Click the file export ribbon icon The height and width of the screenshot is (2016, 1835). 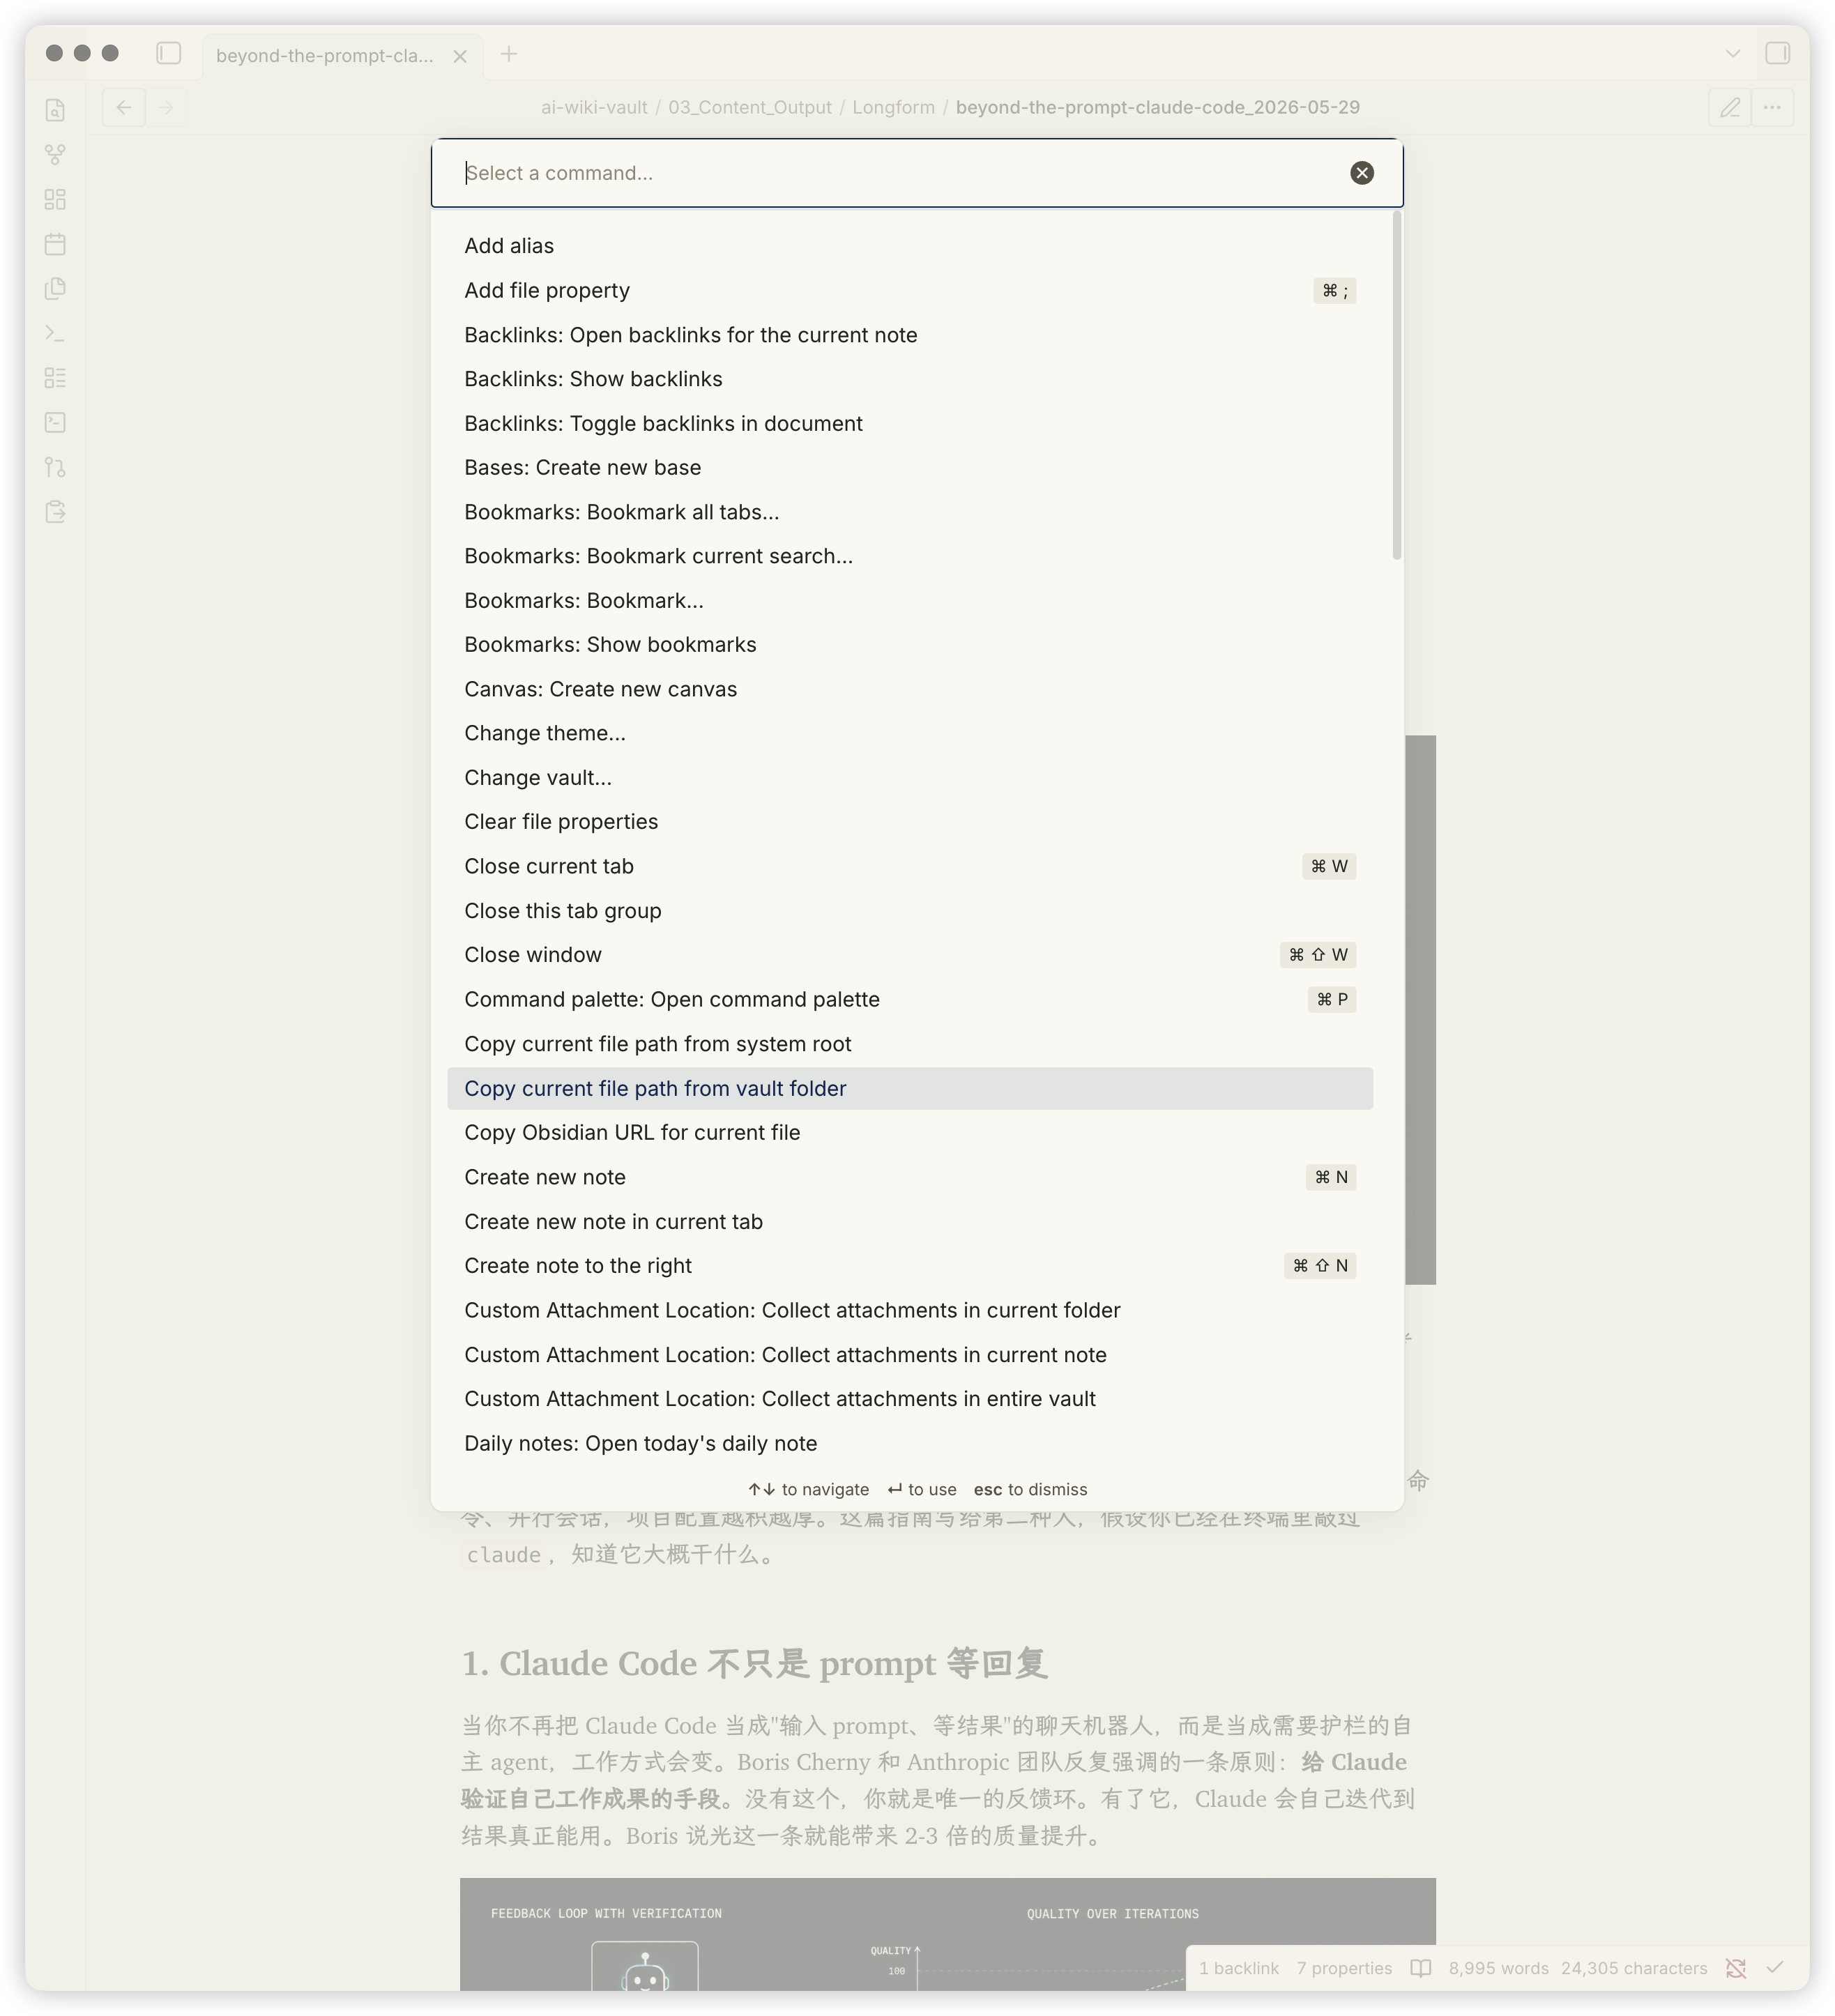(55, 512)
